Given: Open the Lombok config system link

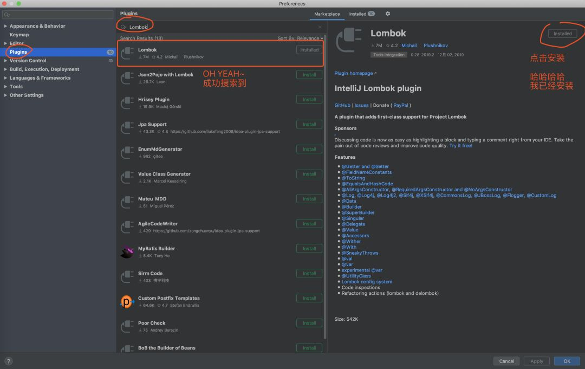Looking at the screenshot, I should coord(367,282).
